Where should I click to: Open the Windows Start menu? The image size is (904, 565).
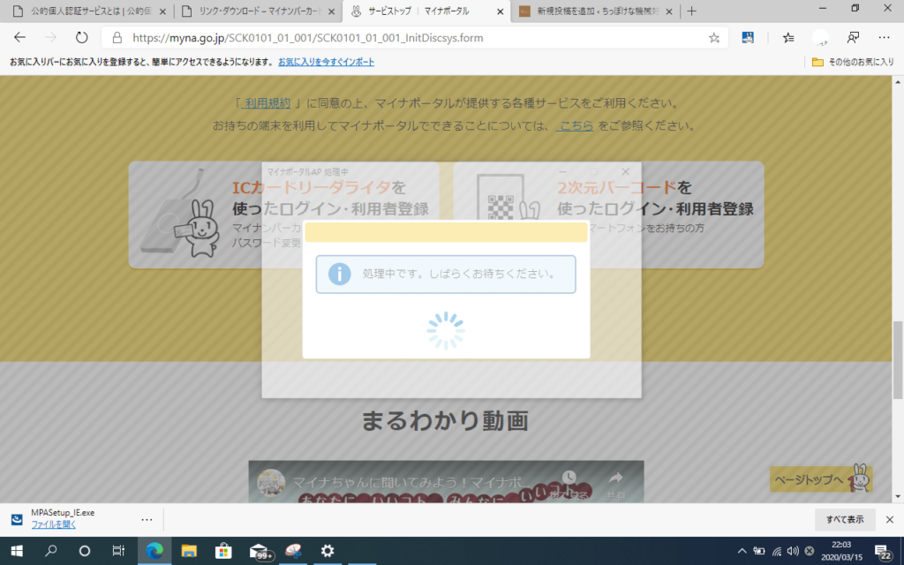17,551
